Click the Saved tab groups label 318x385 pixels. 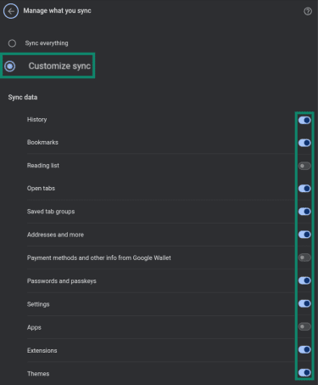click(x=51, y=212)
